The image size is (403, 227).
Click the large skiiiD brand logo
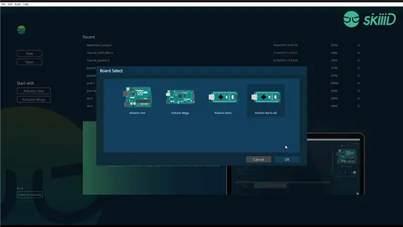[369, 19]
